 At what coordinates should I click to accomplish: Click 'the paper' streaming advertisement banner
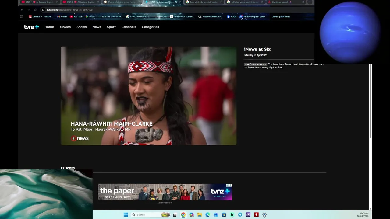tap(165, 192)
